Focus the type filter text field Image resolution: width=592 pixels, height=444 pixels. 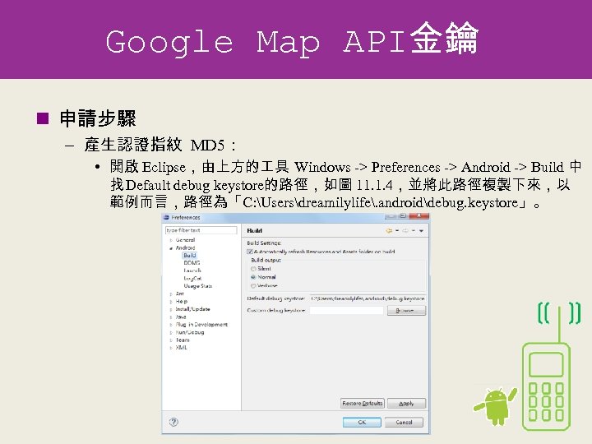coord(201,230)
